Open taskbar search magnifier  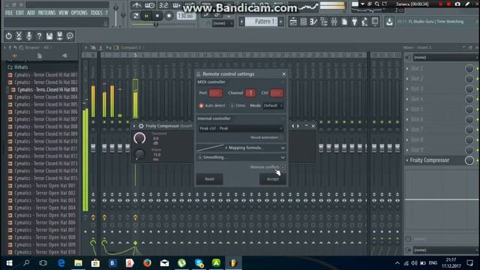click(x=26, y=263)
